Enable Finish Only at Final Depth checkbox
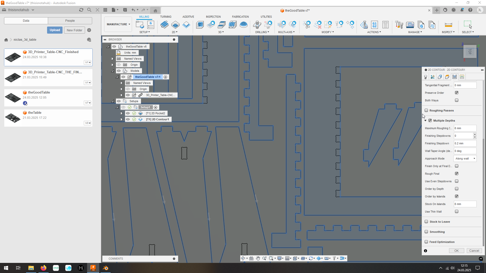486x273 pixels. pos(457,166)
